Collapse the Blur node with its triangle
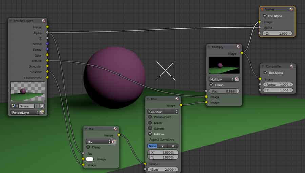The height and width of the screenshot is (173, 305). pos(149,99)
